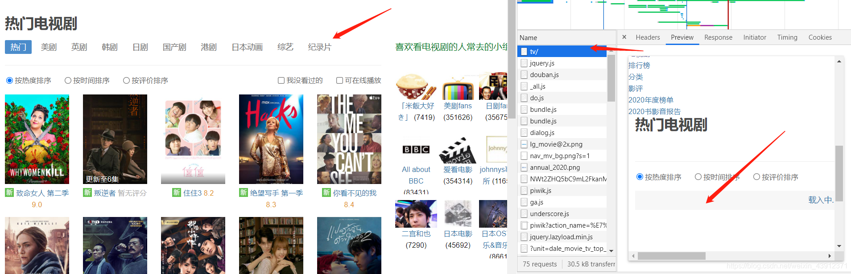Select the piwik.js request file icon
Image resolution: width=851 pixels, height=274 pixels.
point(524,191)
